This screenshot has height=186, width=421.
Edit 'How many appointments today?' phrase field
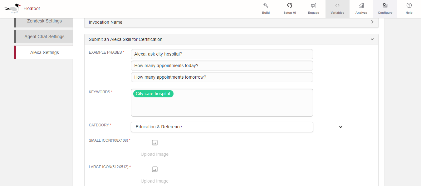coord(222,66)
